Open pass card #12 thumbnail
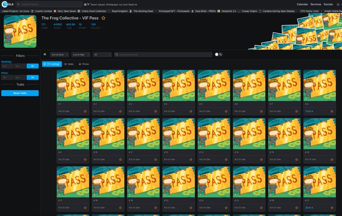The image size is (342, 216). [x=179, y=133]
